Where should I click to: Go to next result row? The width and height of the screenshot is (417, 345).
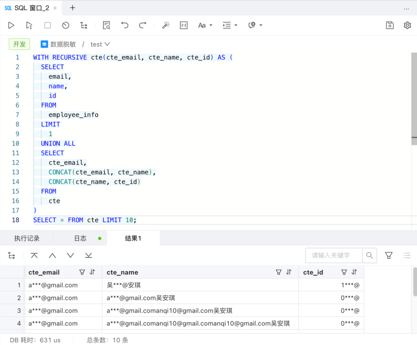pyautogui.click(x=71, y=255)
